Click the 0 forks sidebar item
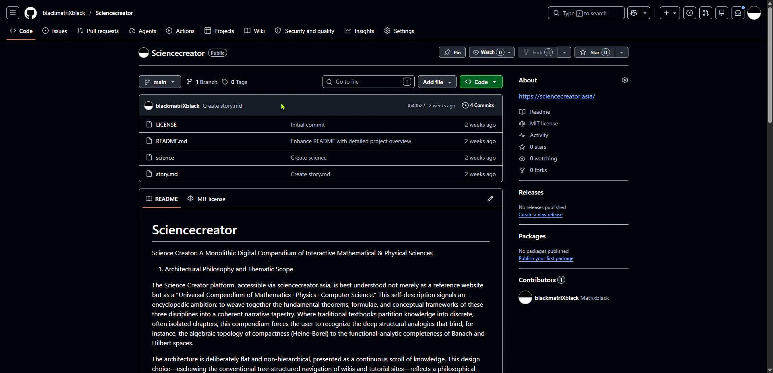This screenshot has height=373, width=773. (x=533, y=170)
